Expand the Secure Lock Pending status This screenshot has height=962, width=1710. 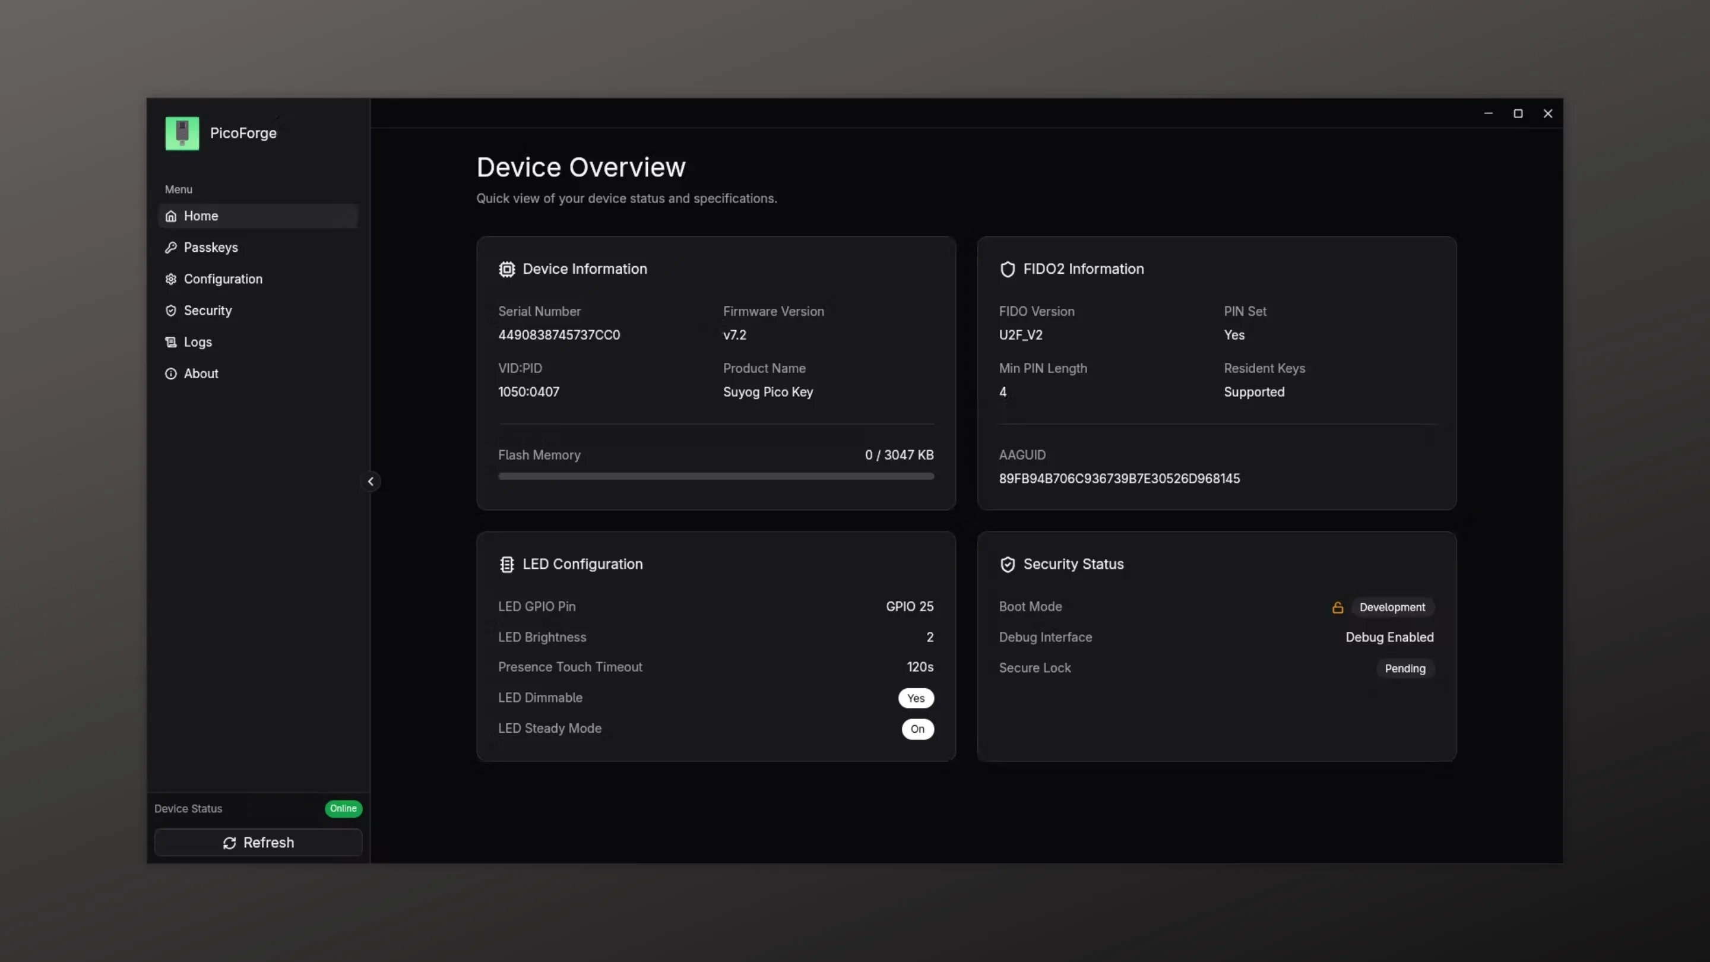(x=1405, y=669)
